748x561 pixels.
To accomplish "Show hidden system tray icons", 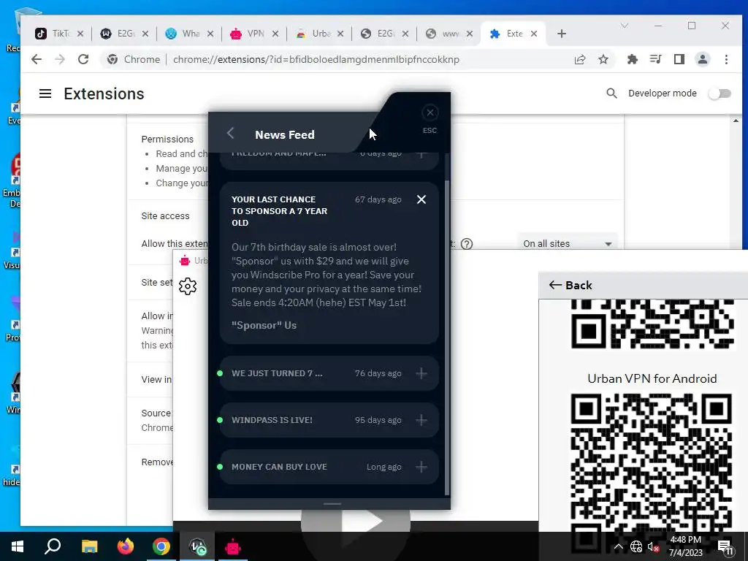I will 618,546.
